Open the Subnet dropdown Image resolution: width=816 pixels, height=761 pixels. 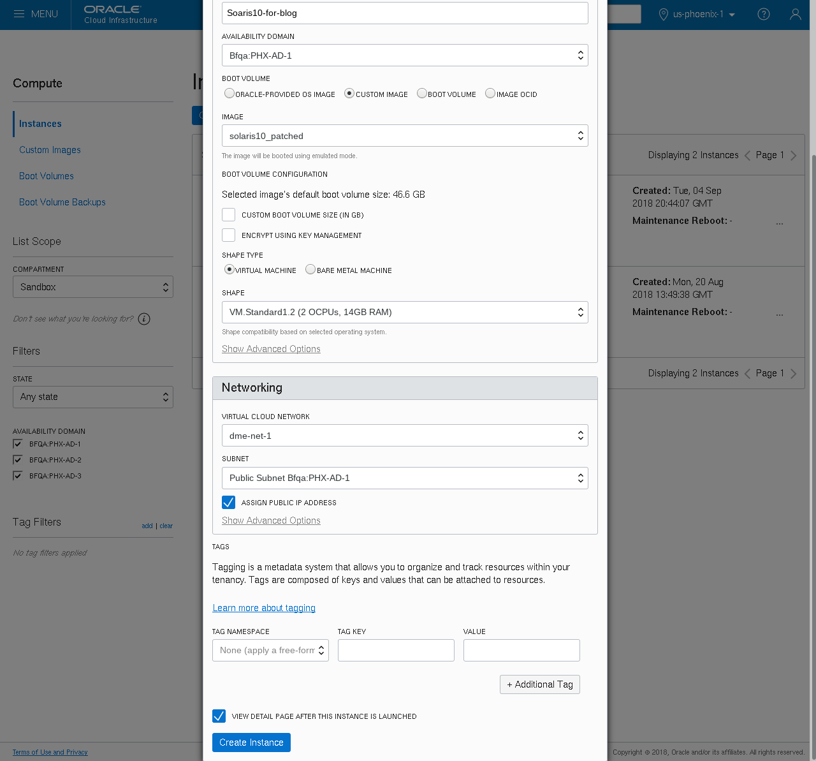pyautogui.click(x=405, y=478)
